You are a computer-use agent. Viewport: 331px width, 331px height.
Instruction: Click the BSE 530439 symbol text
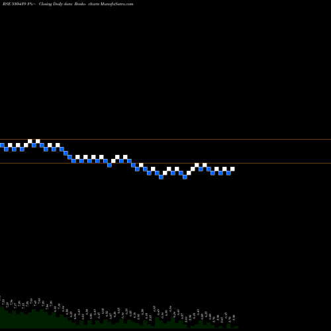[15, 4]
